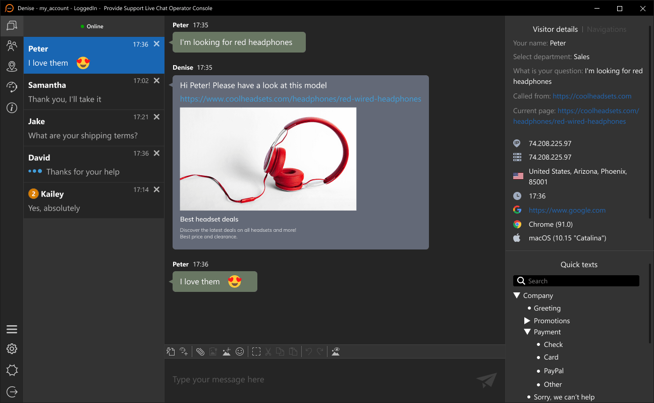Select the chats icon in the sidebar
The height and width of the screenshot is (403, 654).
tap(12, 25)
